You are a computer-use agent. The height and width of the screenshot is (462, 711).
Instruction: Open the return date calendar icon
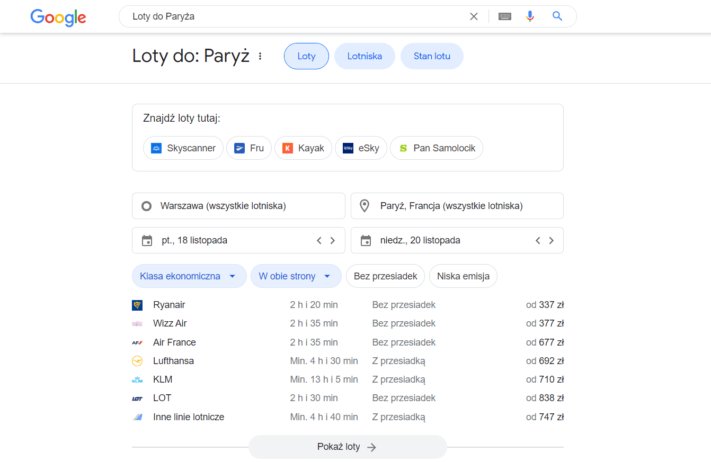tap(366, 240)
